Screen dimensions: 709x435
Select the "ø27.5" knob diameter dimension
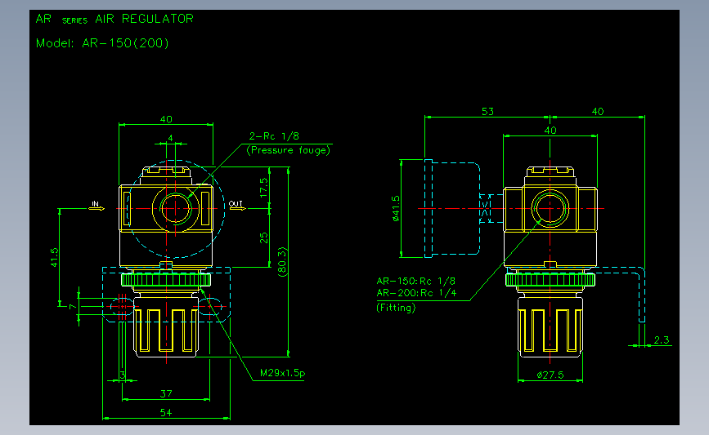point(550,375)
